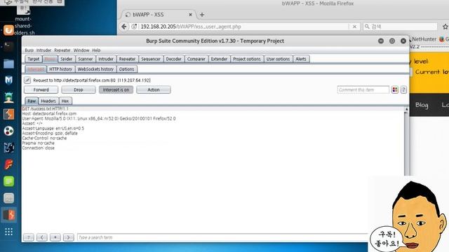Click the Forward button in Burp
Screen dimensions: 449x252
(41, 90)
